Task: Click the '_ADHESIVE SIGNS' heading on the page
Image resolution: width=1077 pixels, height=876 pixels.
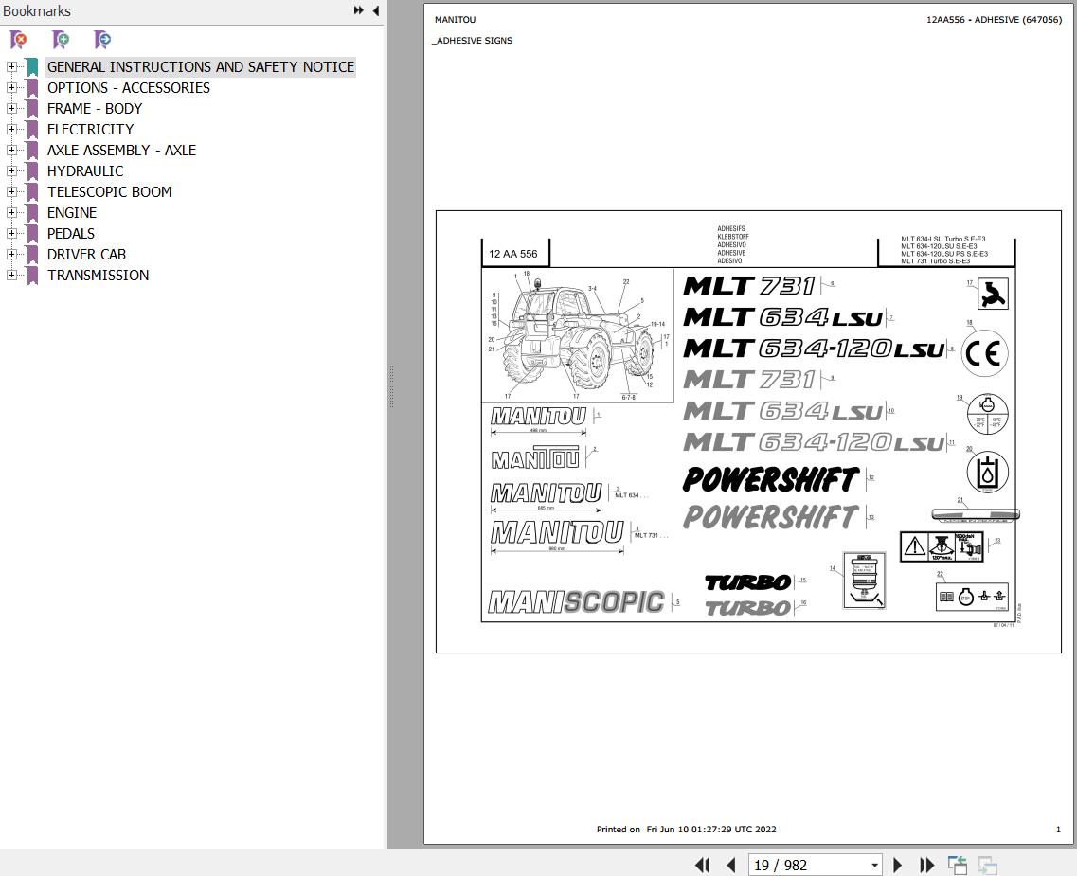Action: [473, 41]
